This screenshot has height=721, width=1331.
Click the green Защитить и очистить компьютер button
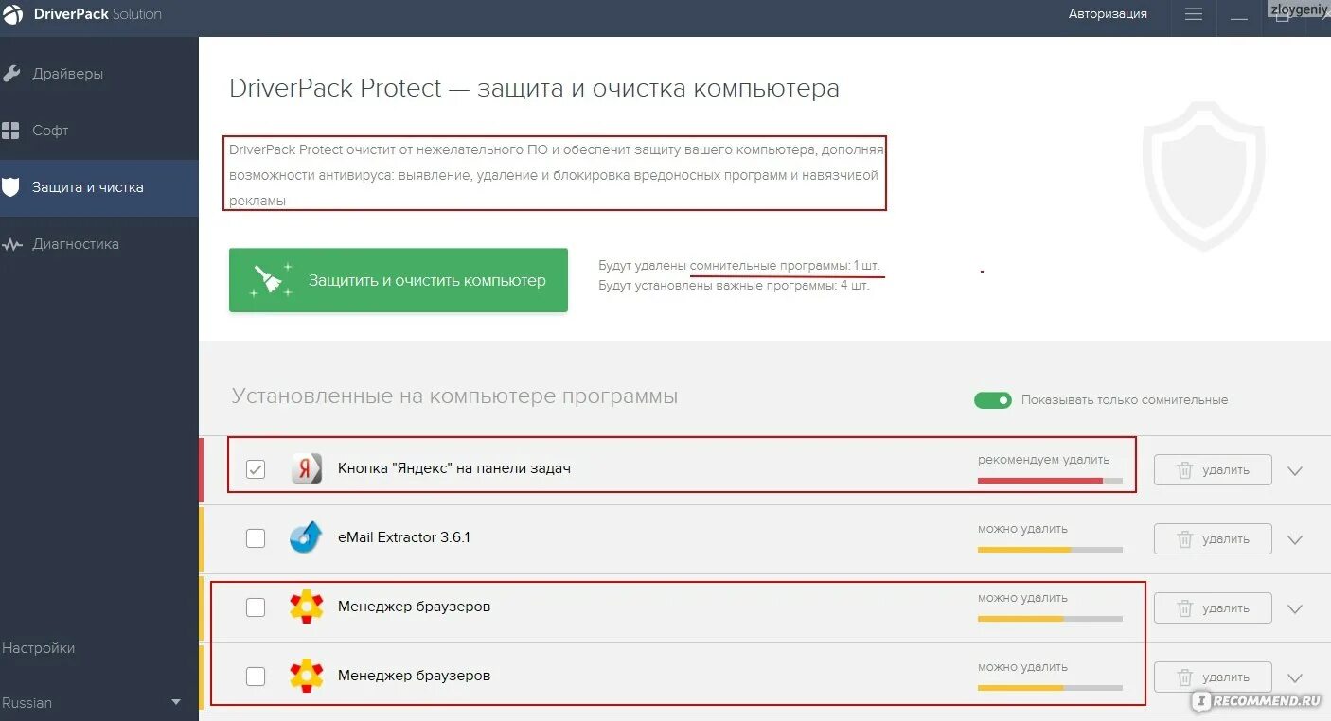(x=399, y=280)
